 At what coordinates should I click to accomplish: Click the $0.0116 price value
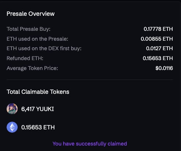(x=164, y=68)
